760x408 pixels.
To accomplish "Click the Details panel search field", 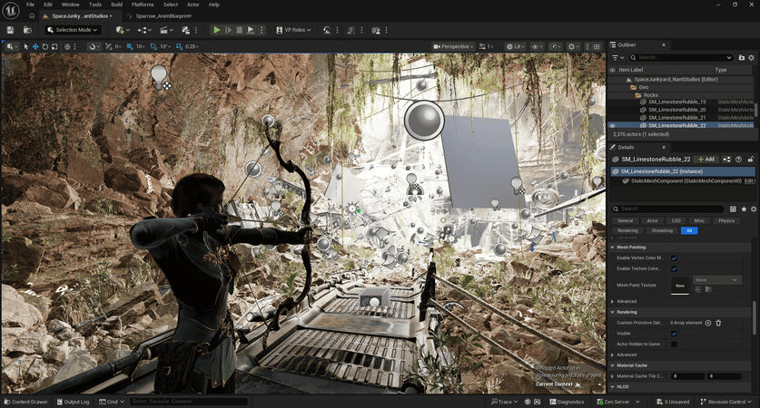I will 668,209.
